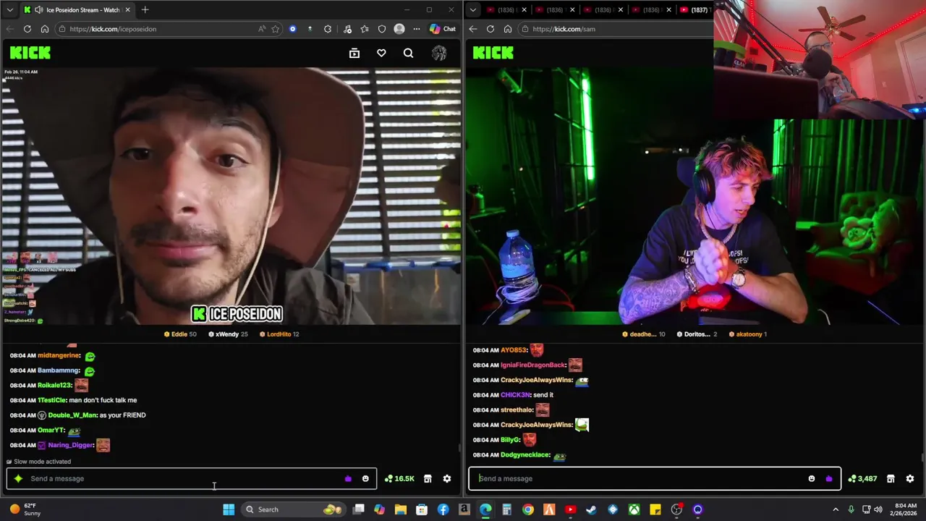The image size is (926, 521).
Task: Go to Kick home via right window logo
Action: [493, 53]
